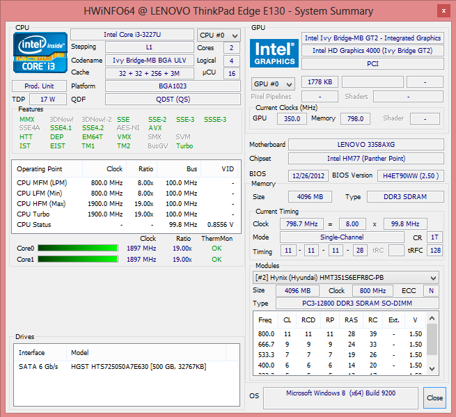Click Motherboard LENOVO 3358AXG field
Image resolution: width=456 pixels, height=417 pixels.
pyautogui.click(x=366, y=145)
